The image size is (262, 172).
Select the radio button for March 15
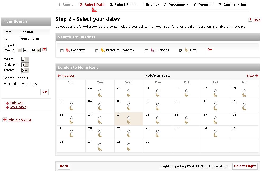(157, 118)
